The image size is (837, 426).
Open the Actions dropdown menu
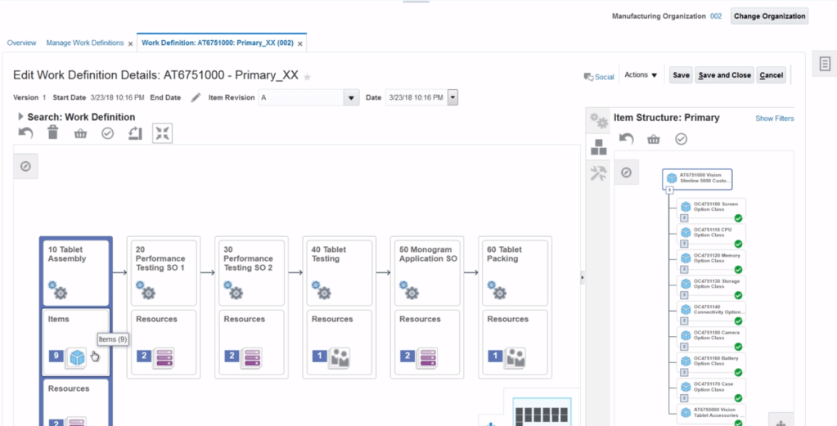point(641,75)
